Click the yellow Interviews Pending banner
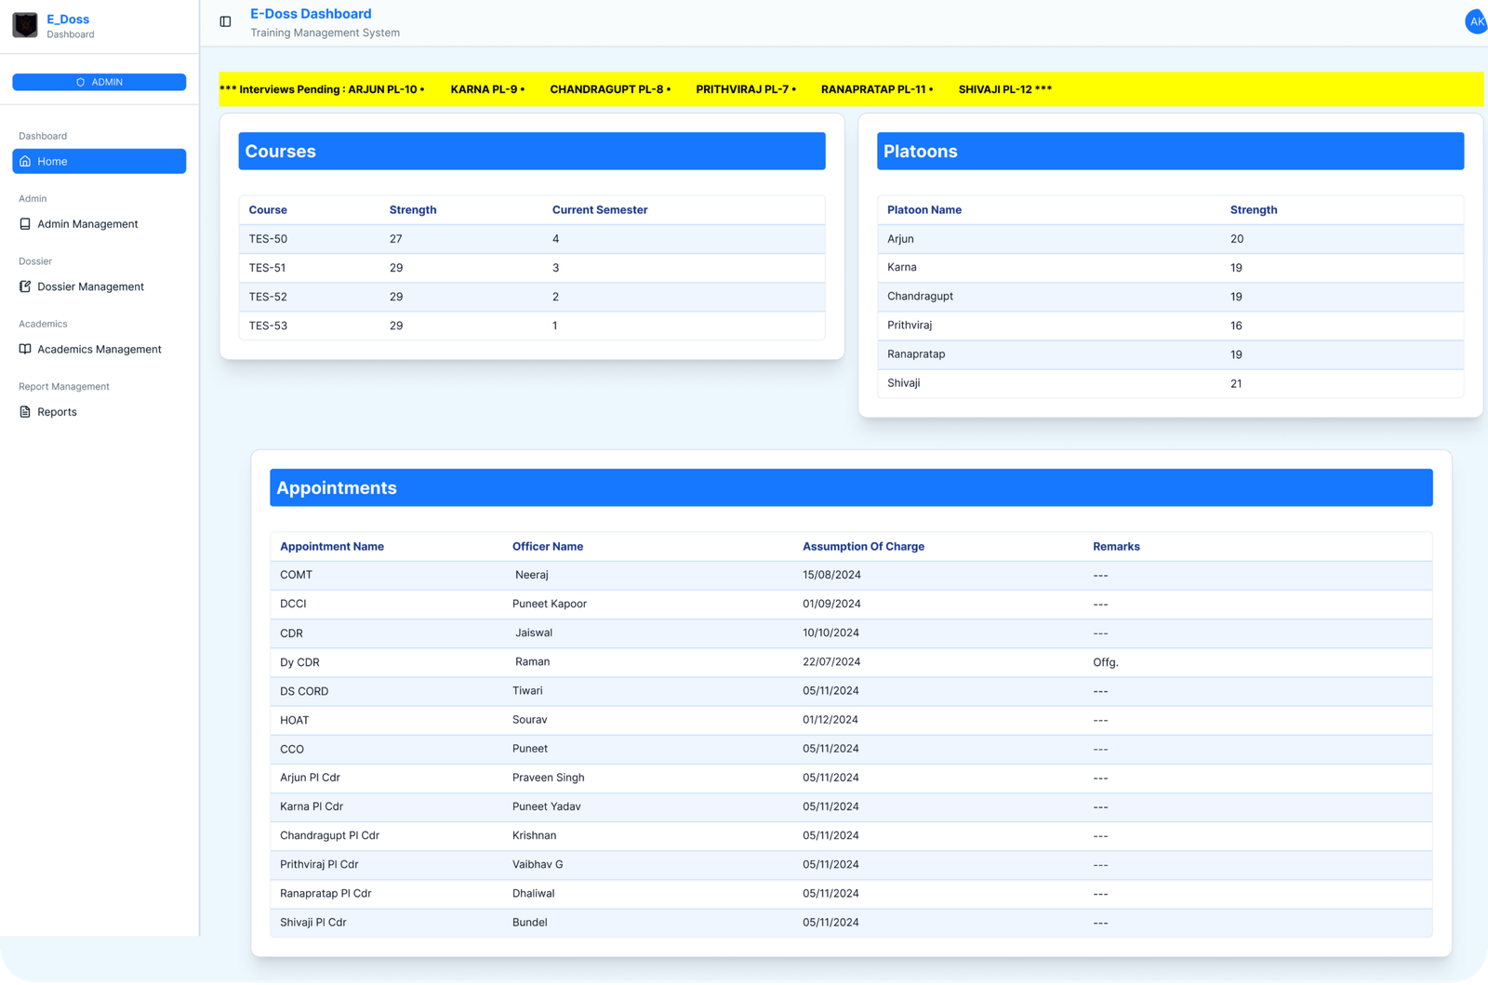Screen dimensions: 1488x985 [850, 89]
